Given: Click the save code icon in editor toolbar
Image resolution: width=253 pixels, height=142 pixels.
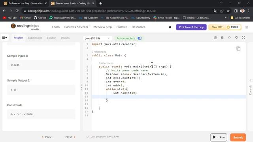Looking at the screenshot, I should (x=222, y=37).
